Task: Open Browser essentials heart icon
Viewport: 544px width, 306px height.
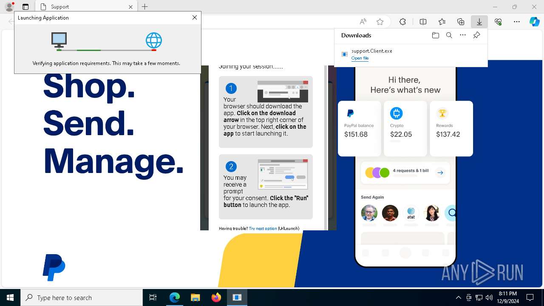Action: point(498,22)
